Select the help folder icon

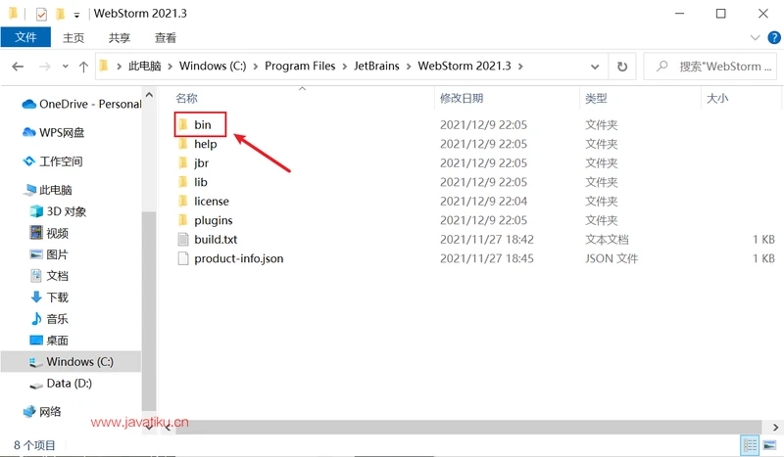[x=183, y=144]
